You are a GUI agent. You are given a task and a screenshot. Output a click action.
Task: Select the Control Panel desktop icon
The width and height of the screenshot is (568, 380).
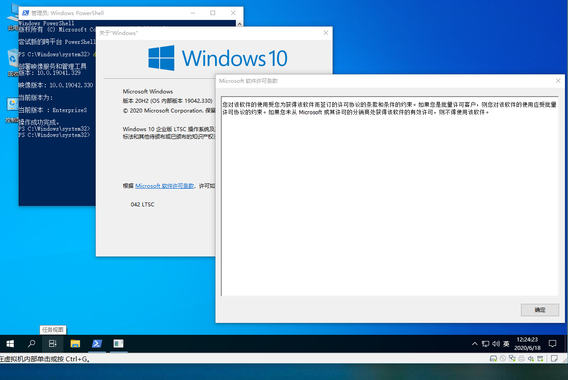(12, 110)
